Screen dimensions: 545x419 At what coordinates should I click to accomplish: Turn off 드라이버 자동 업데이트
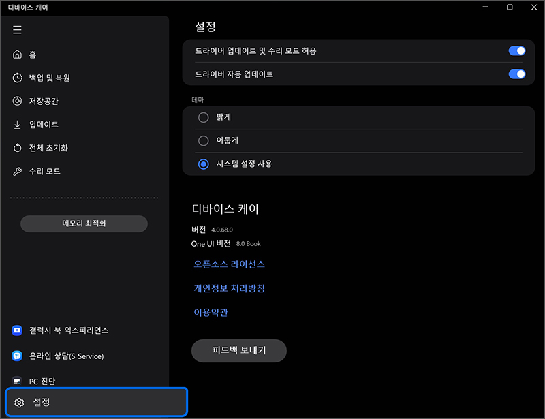coord(517,74)
